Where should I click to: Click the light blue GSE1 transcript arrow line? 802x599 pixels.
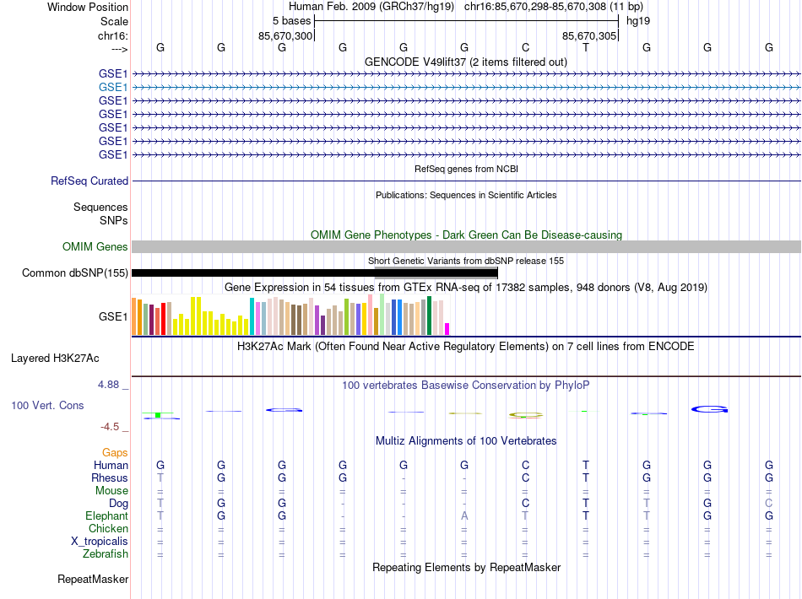(466, 88)
